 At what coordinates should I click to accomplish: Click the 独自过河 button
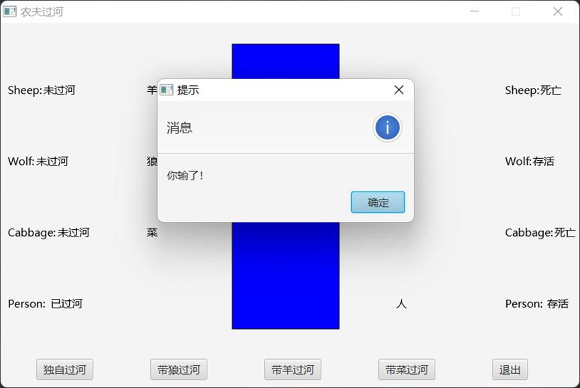[65, 369]
